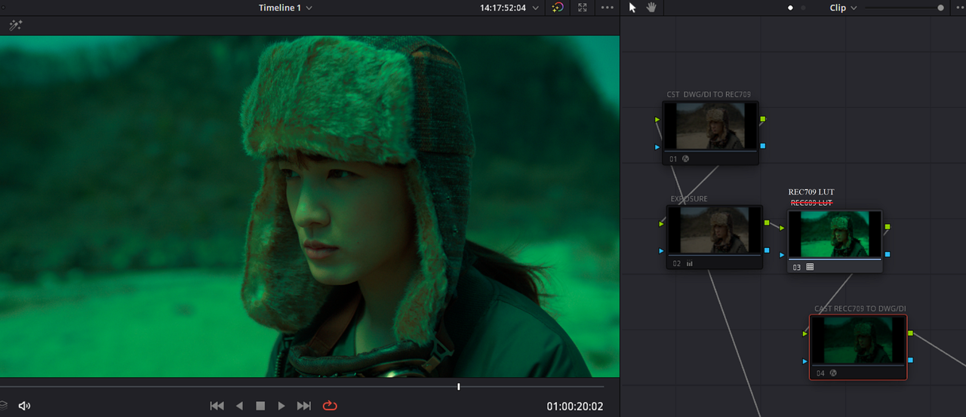Click green RGB output of node 03
The width and height of the screenshot is (966, 417).
[888, 226]
